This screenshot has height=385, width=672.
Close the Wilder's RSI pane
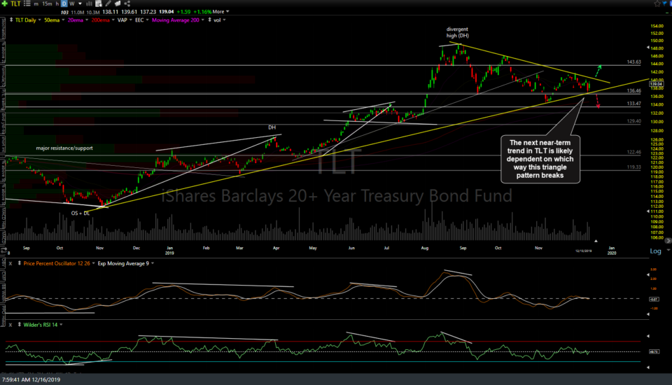(x=10, y=325)
